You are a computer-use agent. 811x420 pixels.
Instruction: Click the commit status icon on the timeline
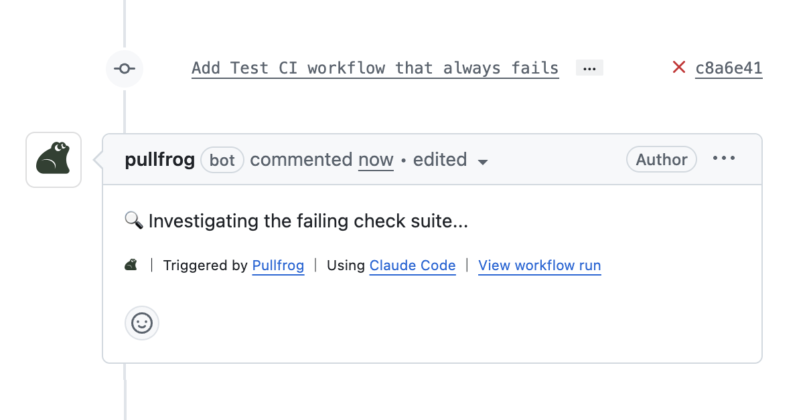pos(125,69)
